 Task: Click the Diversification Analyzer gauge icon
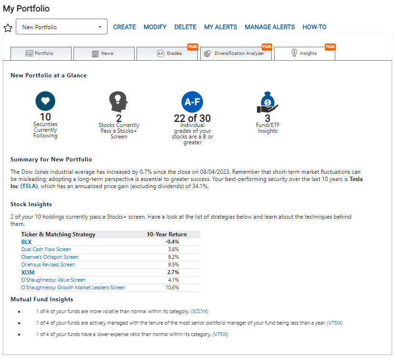tap(206, 53)
